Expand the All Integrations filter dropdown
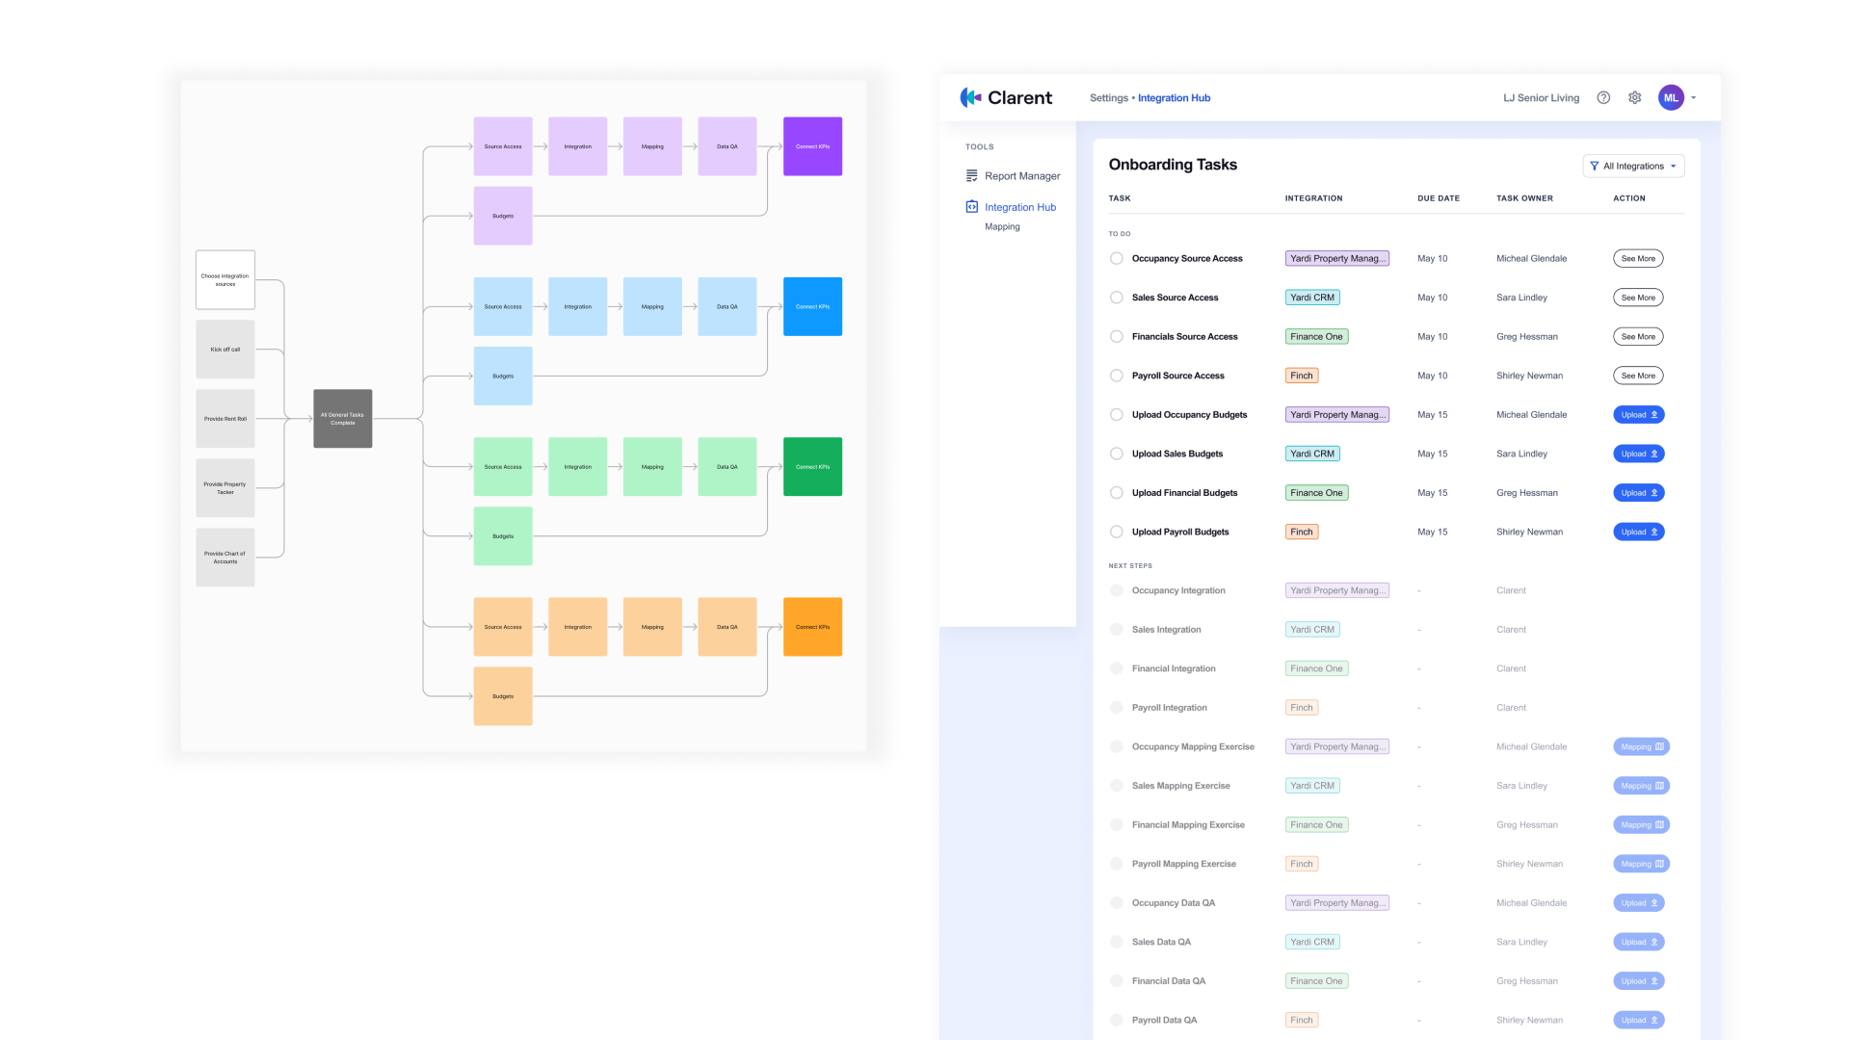Screen dimensions: 1850x1040 pos(1673,166)
